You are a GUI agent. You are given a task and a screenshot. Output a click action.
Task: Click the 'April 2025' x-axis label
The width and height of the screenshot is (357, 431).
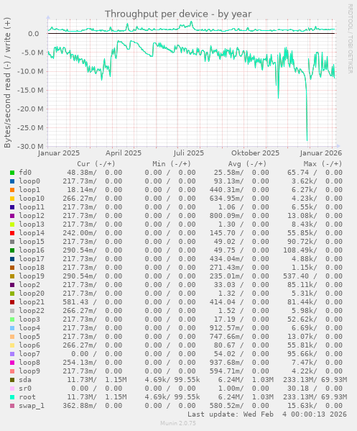124,153
